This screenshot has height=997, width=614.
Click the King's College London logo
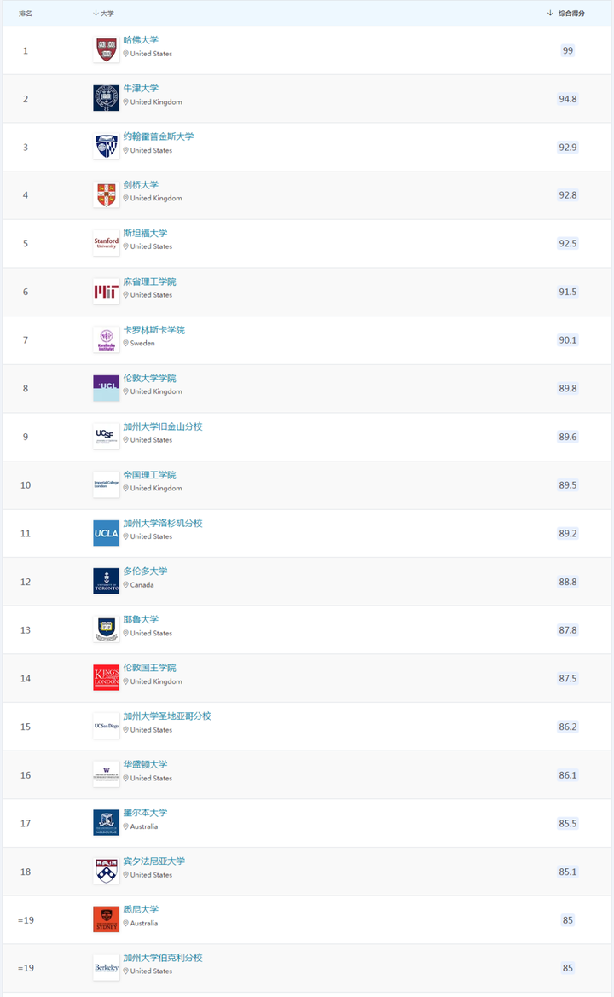coord(106,678)
